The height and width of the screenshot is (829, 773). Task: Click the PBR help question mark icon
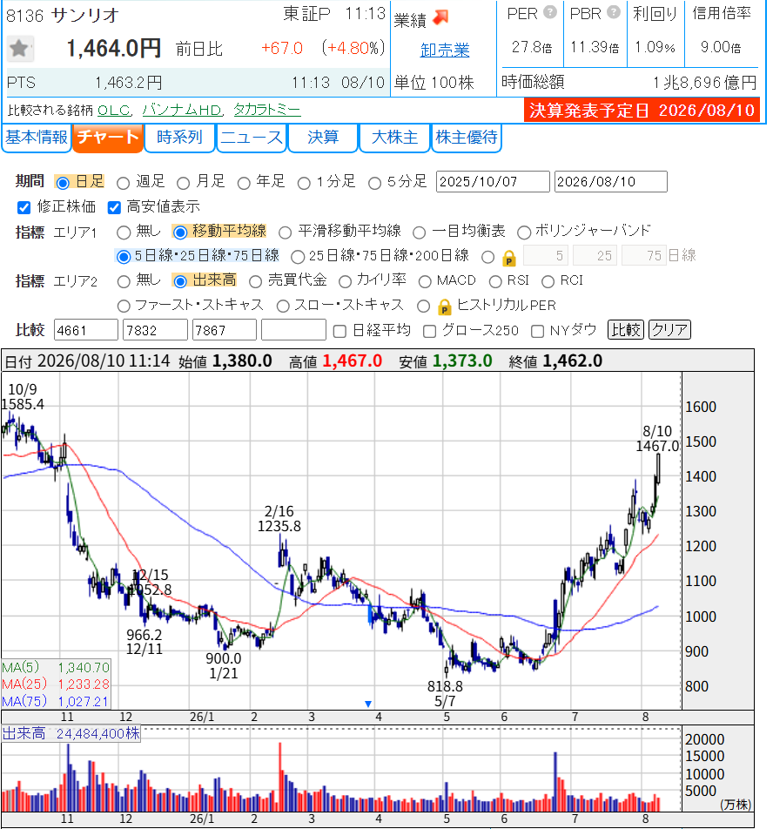[x=613, y=12]
